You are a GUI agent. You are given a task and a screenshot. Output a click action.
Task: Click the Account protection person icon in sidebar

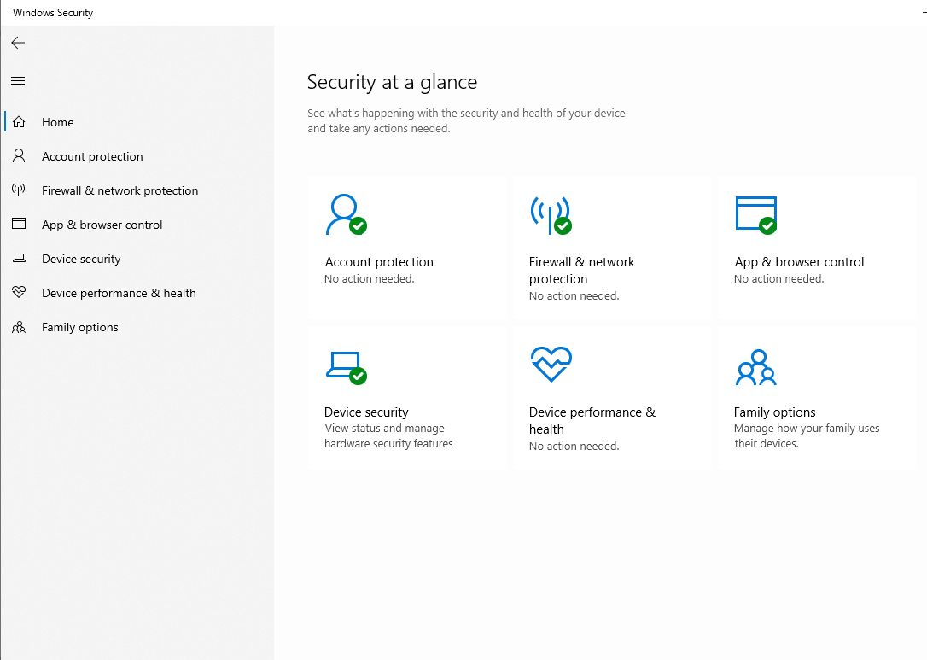pos(19,155)
